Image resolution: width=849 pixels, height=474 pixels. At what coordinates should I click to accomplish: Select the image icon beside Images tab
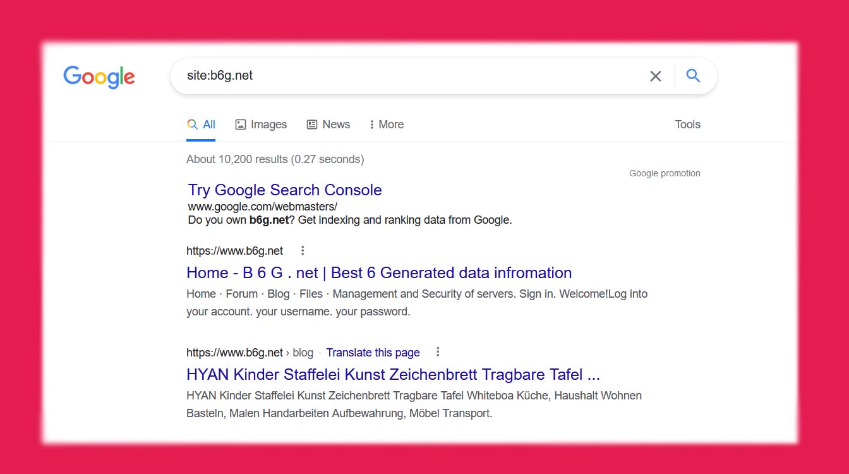[x=240, y=124]
